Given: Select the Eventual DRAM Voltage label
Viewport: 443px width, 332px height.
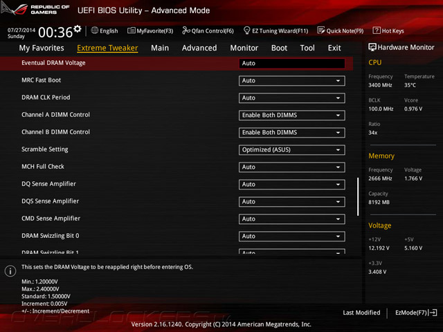Looking at the screenshot, I should [53, 63].
